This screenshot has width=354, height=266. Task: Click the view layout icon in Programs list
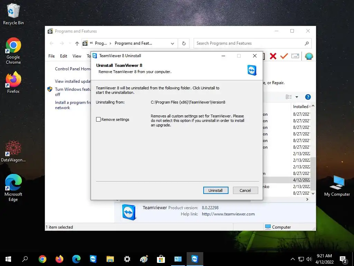[289, 97]
